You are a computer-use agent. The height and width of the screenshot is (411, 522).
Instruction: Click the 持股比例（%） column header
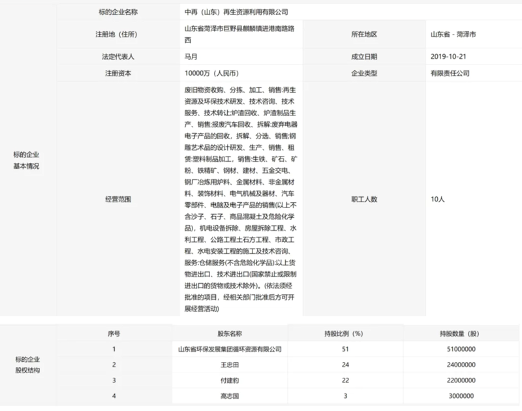[344, 333]
